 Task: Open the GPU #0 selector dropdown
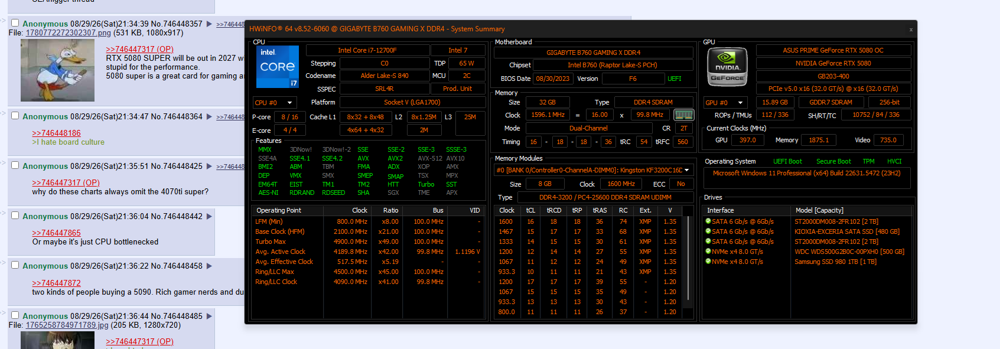[x=725, y=103]
